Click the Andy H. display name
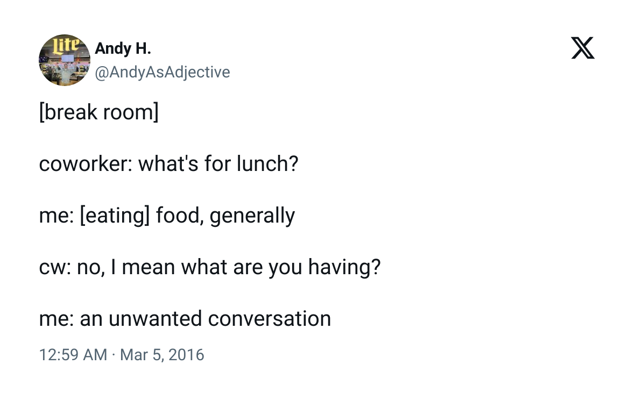 [123, 48]
